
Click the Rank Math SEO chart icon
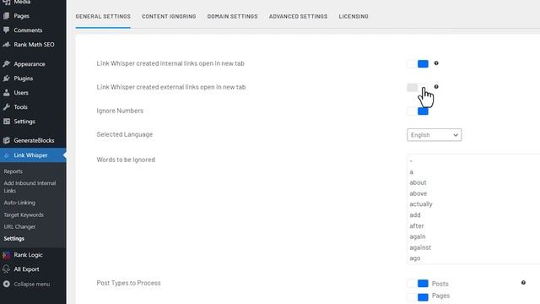tap(6, 45)
